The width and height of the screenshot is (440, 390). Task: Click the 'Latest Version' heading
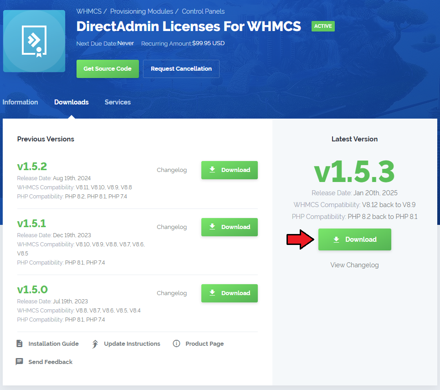(354, 139)
